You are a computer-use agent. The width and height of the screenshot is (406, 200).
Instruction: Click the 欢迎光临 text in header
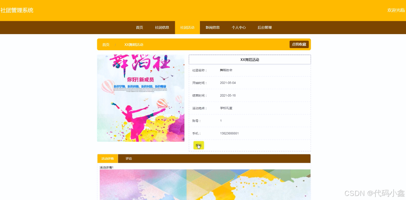click(396, 10)
